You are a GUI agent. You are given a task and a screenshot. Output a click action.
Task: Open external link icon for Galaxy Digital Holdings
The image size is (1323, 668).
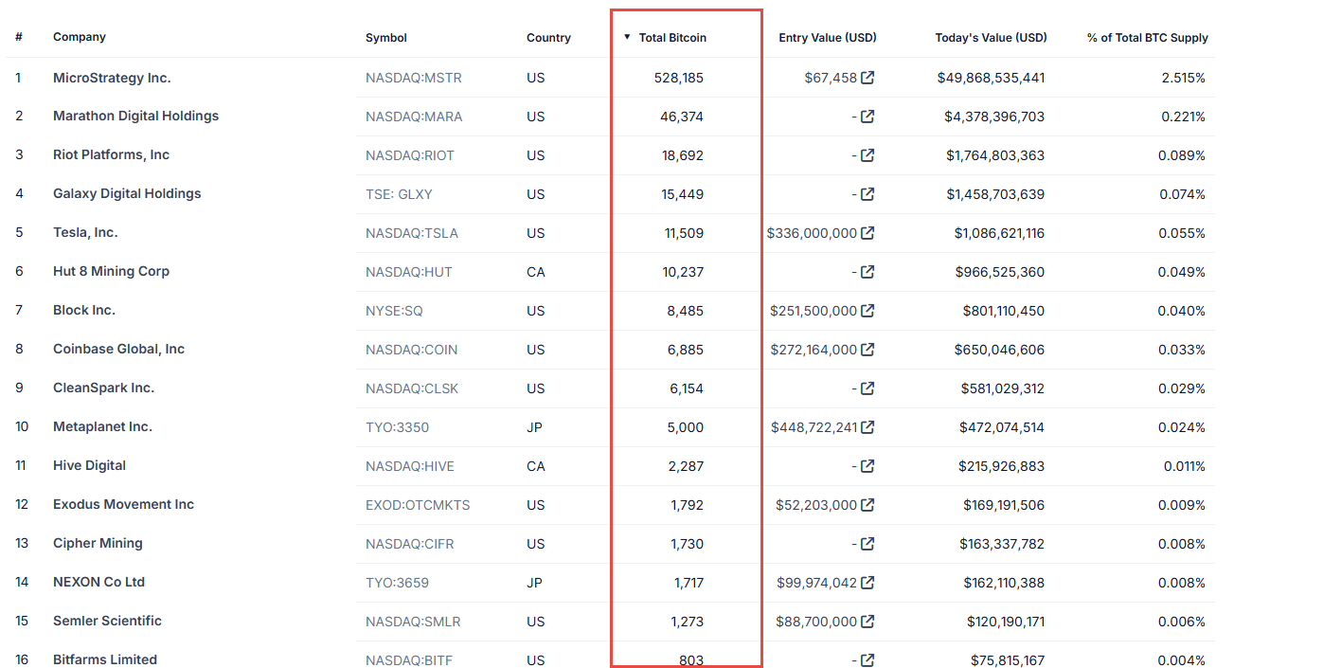867,194
